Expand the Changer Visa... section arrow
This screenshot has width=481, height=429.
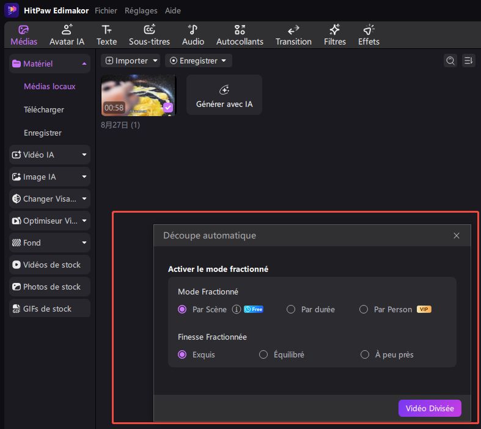[84, 199]
